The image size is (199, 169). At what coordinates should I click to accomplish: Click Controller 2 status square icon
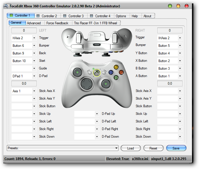pos(38,16)
